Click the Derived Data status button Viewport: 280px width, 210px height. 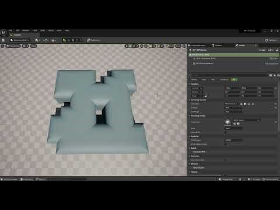(x=226, y=179)
